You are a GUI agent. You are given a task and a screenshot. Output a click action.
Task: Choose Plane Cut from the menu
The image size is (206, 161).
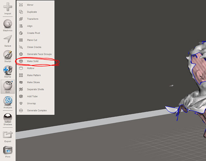click(35, 40)
